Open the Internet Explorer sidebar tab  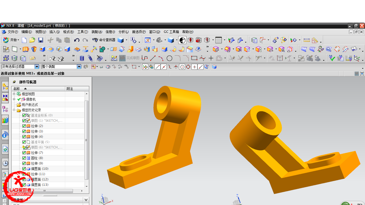point(5,149)
